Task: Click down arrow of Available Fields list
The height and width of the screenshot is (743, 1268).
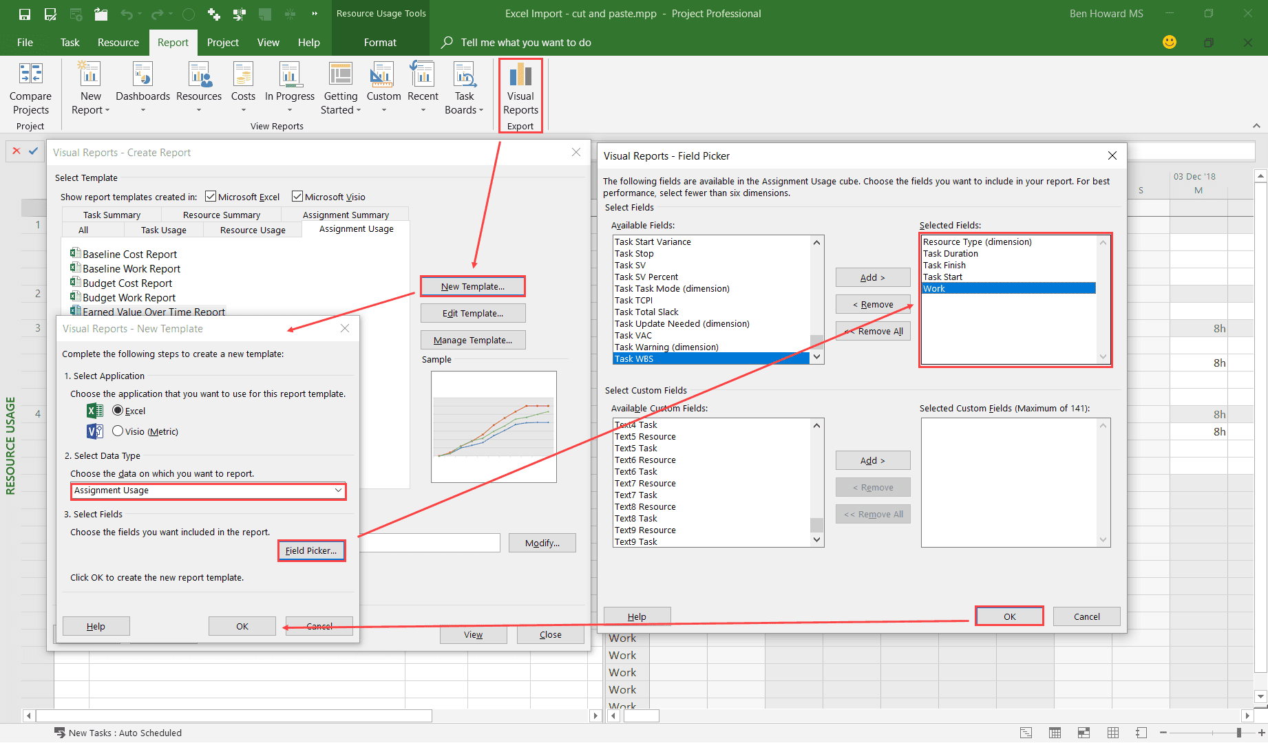Action: pos(816,357)
